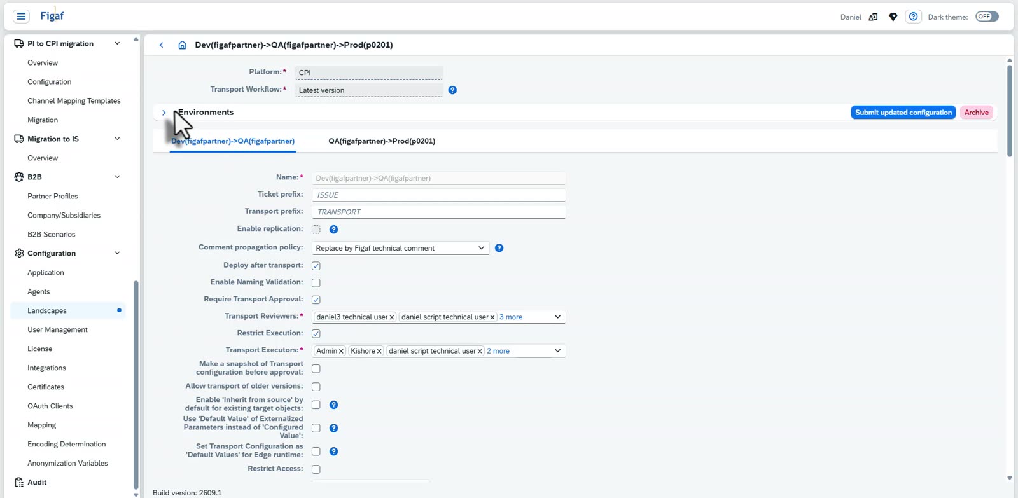Check Use Default Value of Externalized Parameters

(x=316, y=428)
